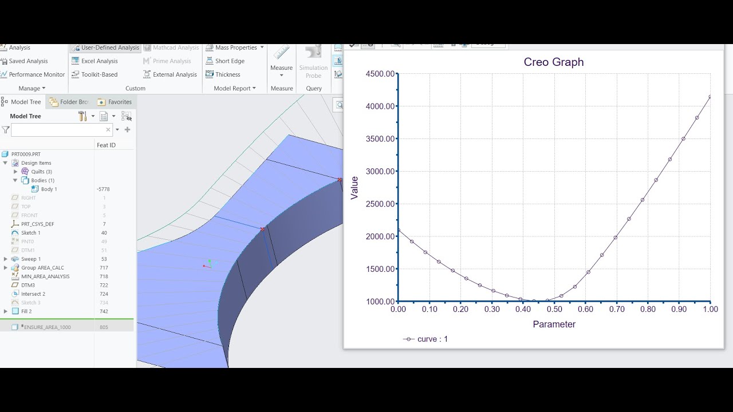Select PRT0009.PRT root node

[21, 154]
